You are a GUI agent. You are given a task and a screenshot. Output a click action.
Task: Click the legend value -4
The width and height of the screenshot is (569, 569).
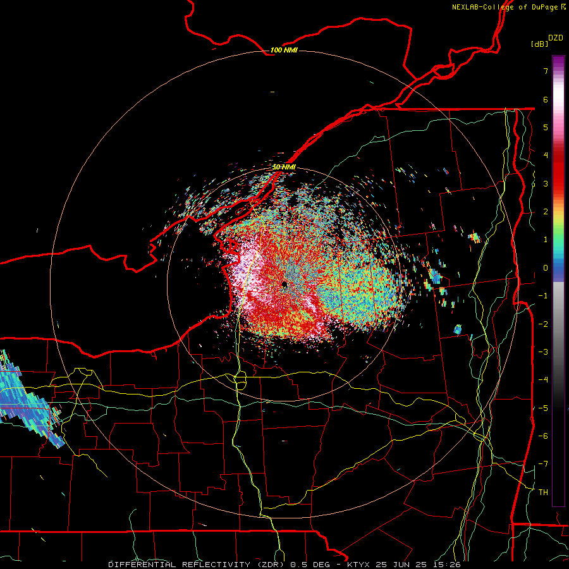pyautogui.click(x=543, y=380)
